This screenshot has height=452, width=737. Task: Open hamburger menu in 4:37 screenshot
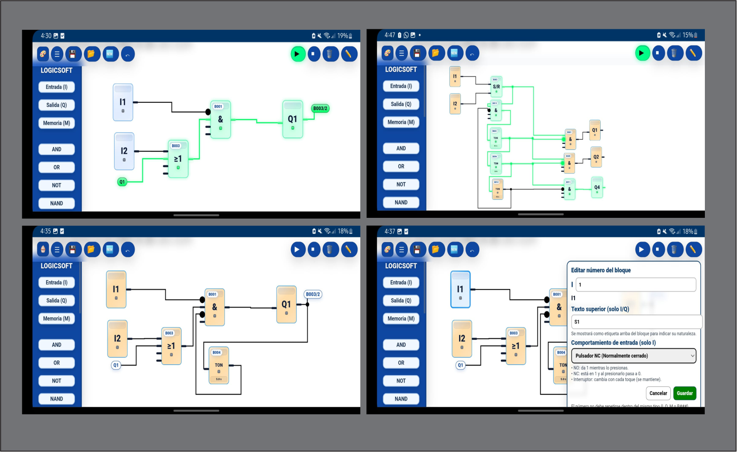tap(401, 250)
